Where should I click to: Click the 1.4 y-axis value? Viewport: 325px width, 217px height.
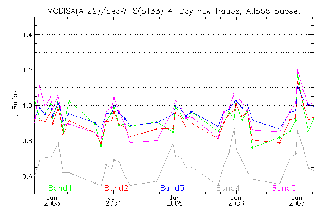[x=28, y=35]
